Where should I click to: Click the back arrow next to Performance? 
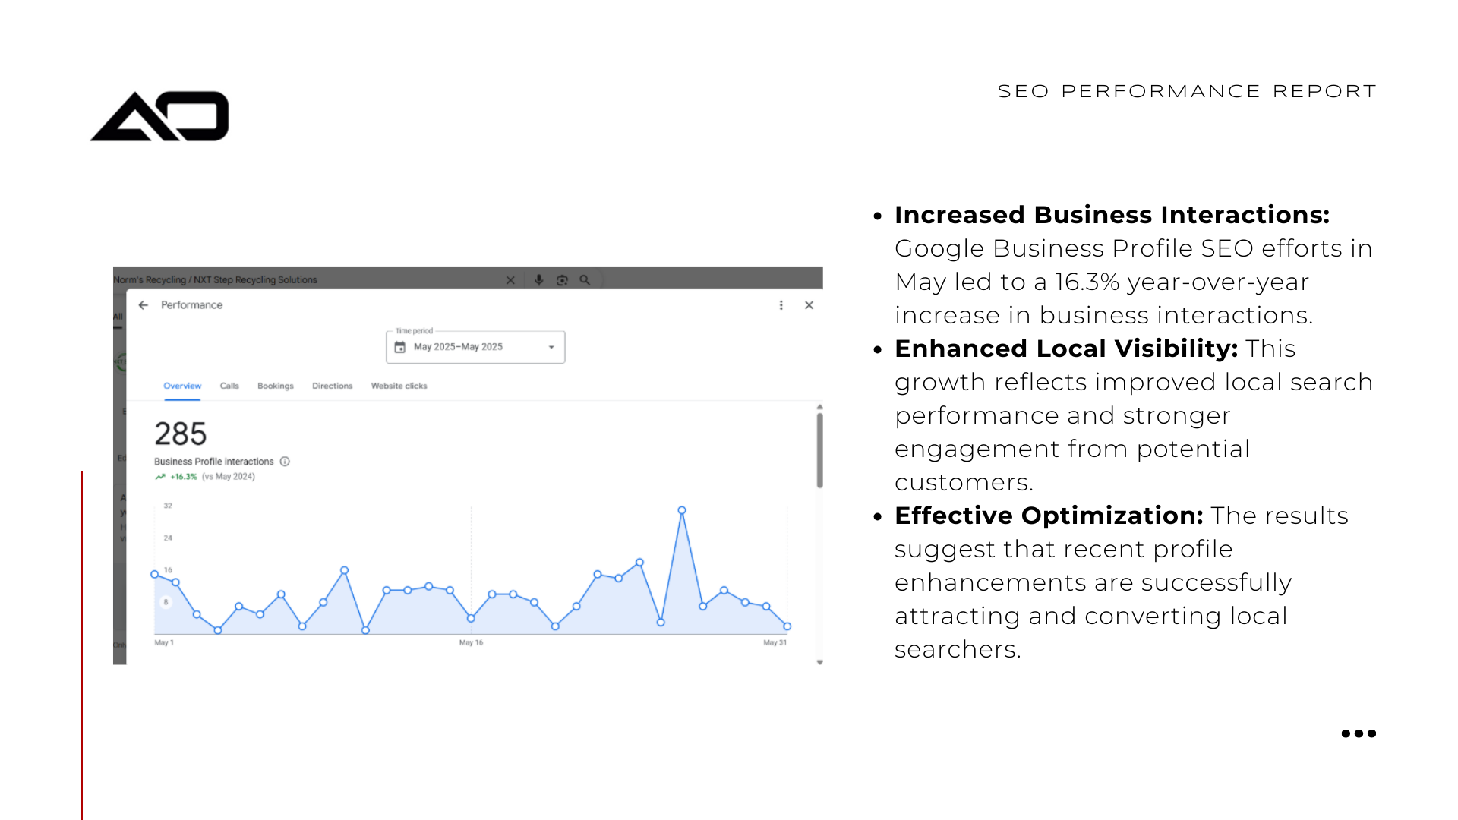(x=144, y=304)
